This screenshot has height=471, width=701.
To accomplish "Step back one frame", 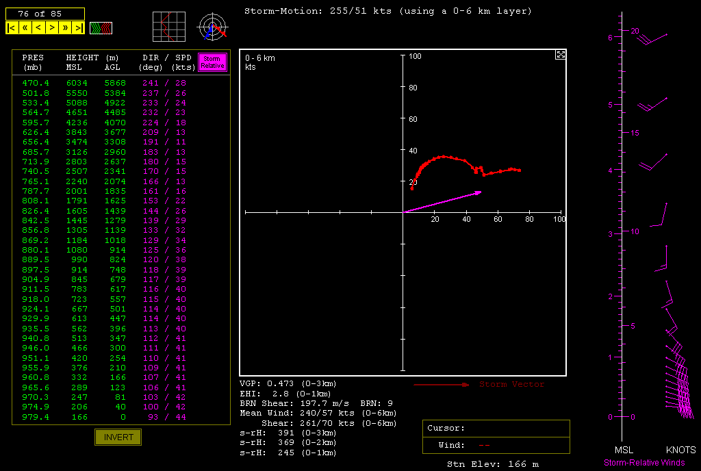I will point(38,28).
